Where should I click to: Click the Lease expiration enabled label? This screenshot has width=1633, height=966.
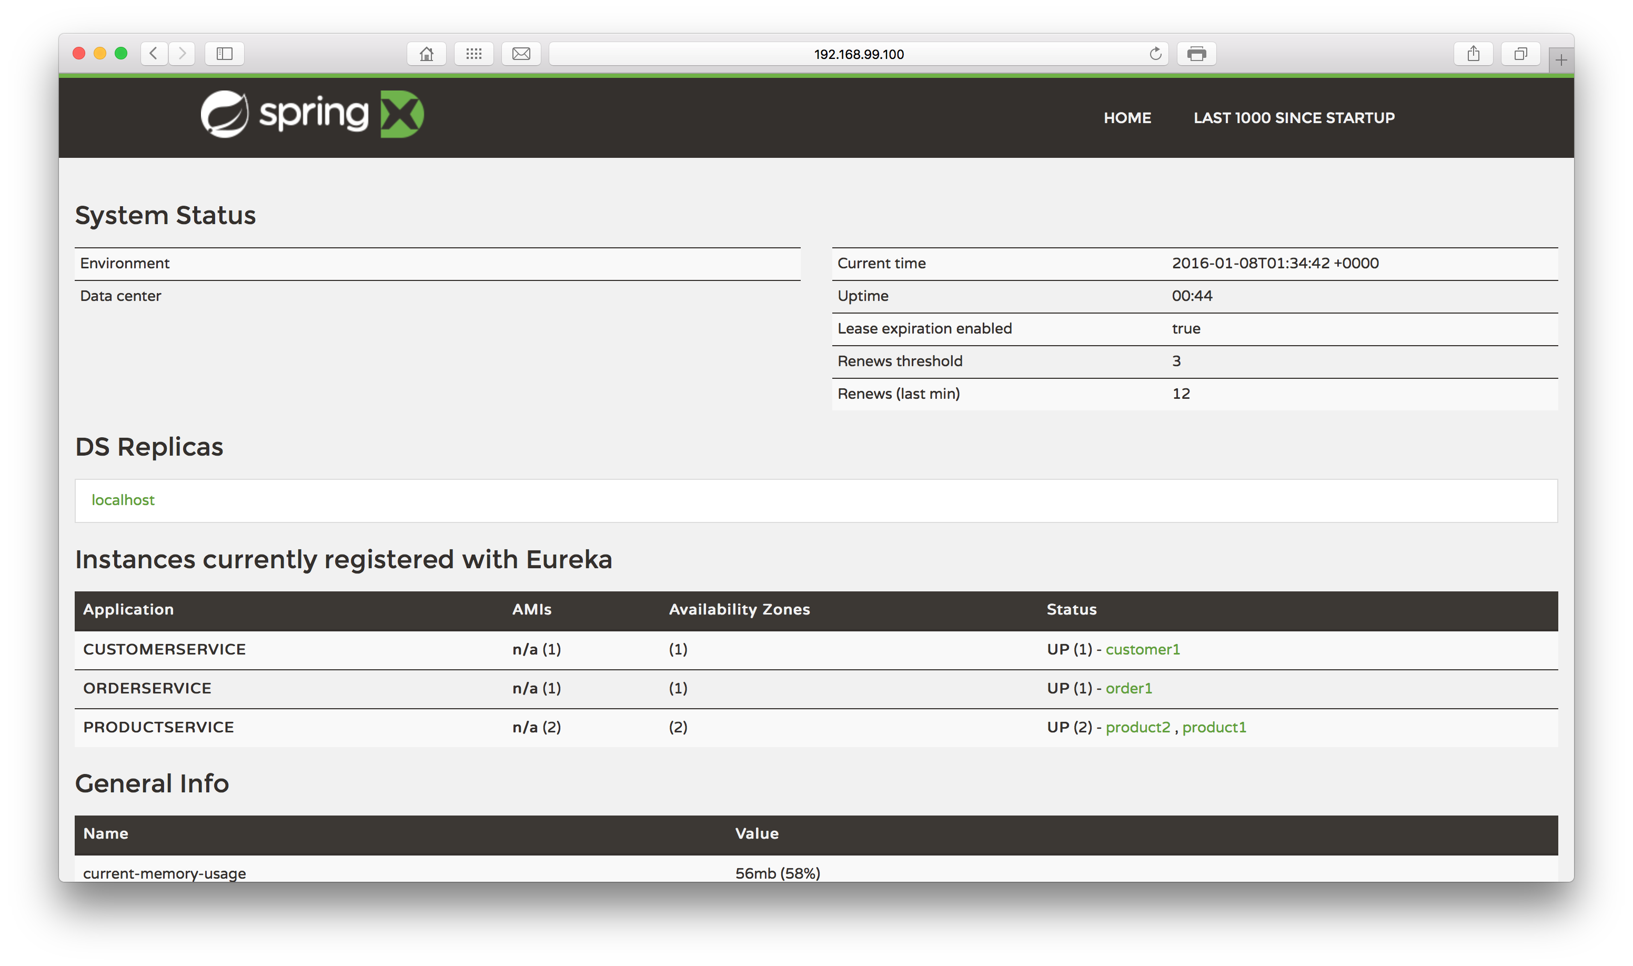coord(924,328)
